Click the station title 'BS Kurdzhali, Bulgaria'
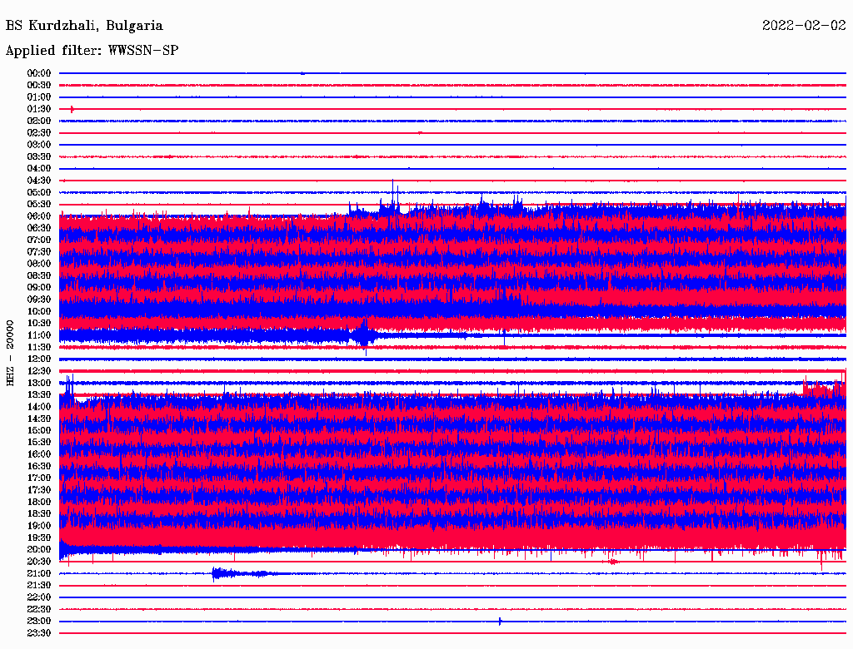Screen dimensions: 853x649 tap(84, 26)
